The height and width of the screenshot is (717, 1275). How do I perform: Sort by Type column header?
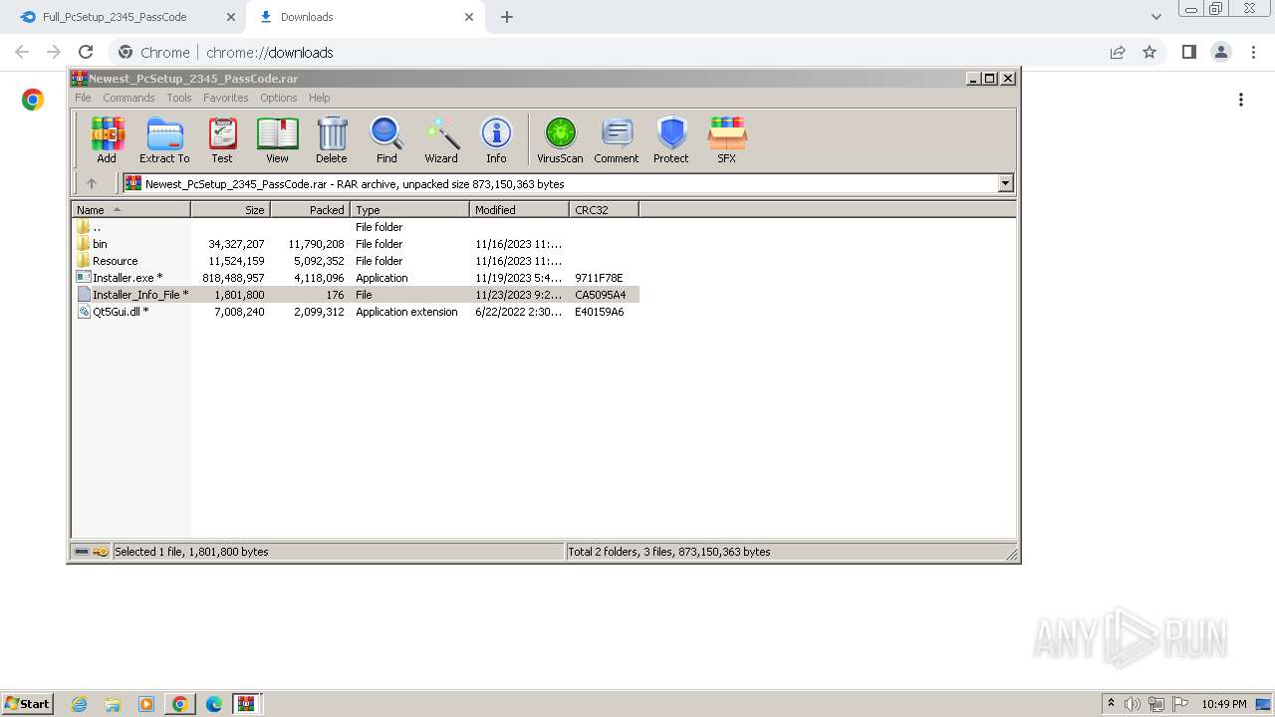coord(409,210)
